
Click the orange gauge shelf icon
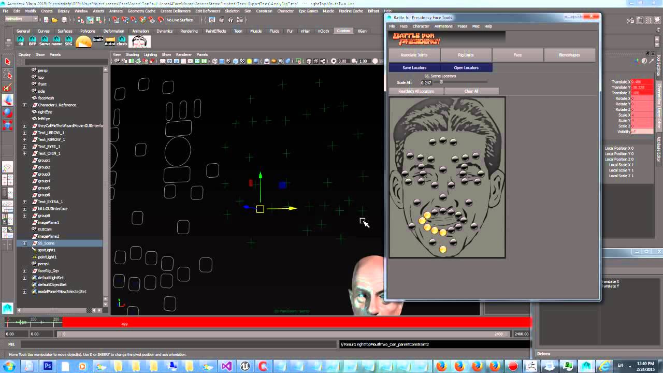83,42
